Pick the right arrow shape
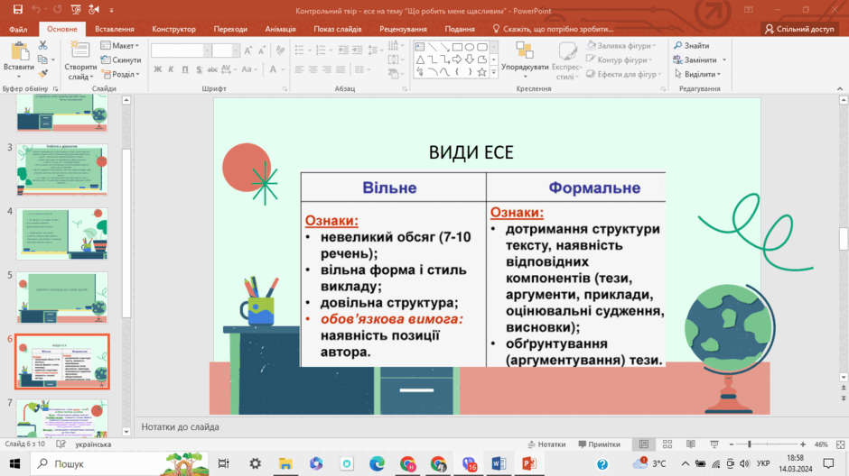Viewport: 849px width, 476px height. point(457,59)
